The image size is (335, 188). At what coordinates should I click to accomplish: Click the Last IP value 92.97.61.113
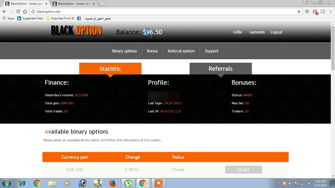click(171, 111)
